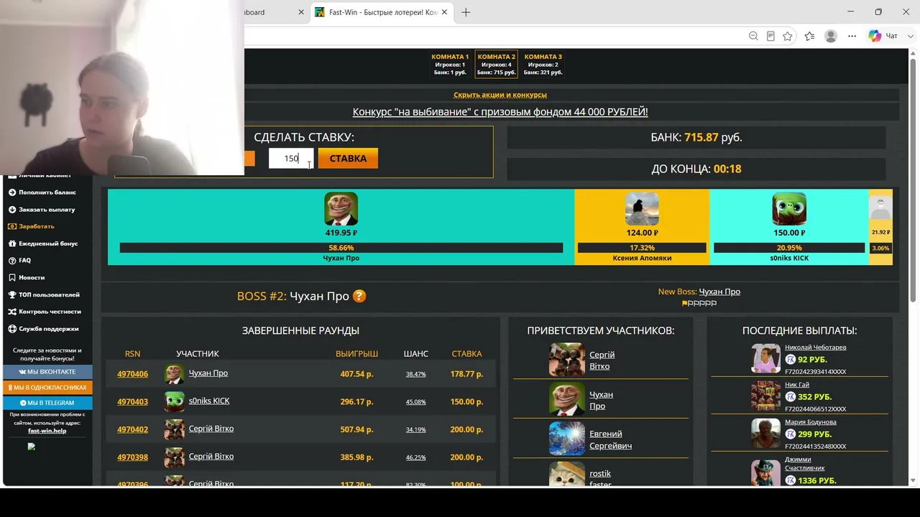920x517 pixels.
Task: Click the Скрыть акции и конкурсы link
Action: (x=500, y=95)
